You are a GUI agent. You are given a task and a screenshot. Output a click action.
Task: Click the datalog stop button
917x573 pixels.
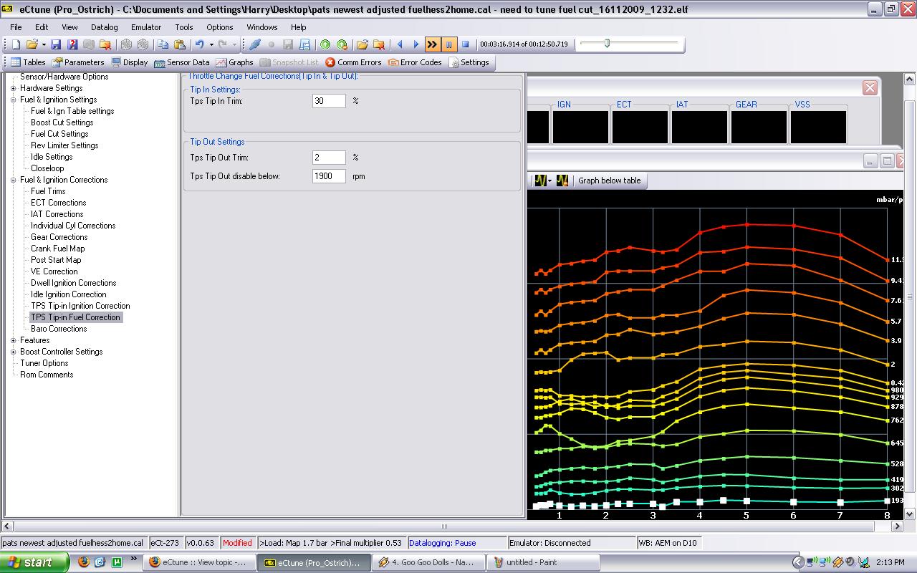tap(465, 44)
